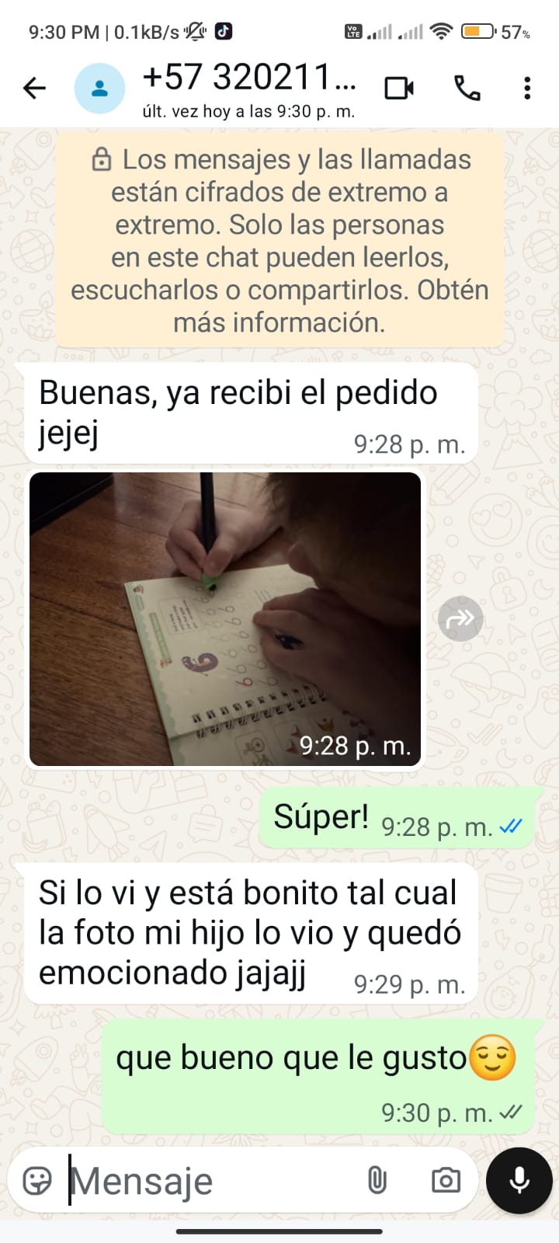The height and width of the screenshot is (1243, 559).
Task: Go back using the arrow icon
Action: [34, 88]
